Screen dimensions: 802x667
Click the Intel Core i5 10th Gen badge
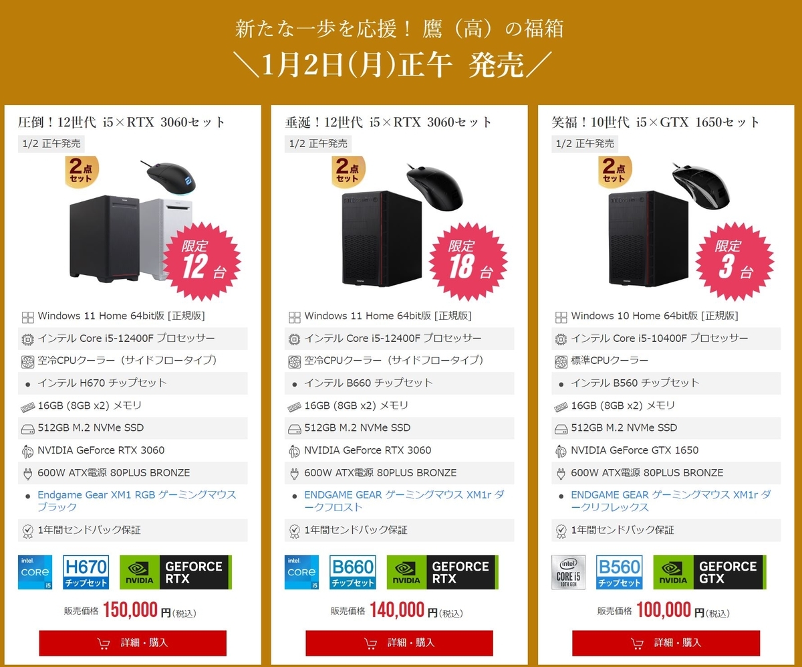click(569, 572)
